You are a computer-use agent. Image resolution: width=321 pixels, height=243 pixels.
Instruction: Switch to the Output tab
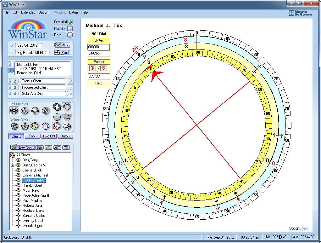point(65,136)
